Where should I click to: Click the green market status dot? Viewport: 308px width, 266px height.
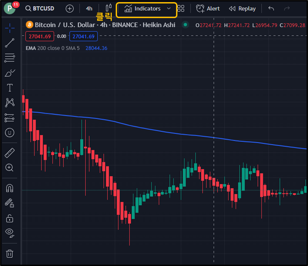[x=185, y=25]
